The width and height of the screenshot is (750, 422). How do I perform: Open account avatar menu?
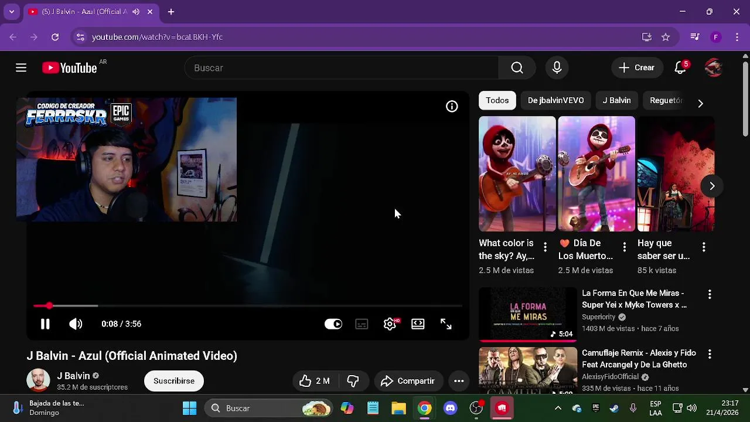point(713,68)
